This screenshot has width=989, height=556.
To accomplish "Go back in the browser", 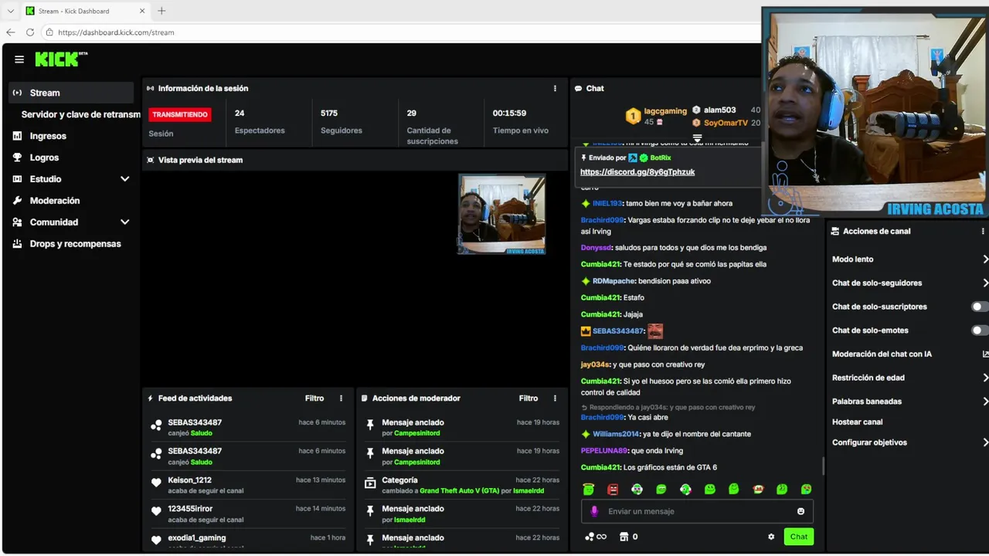I will pyautogui.click(x=10, y=32).
